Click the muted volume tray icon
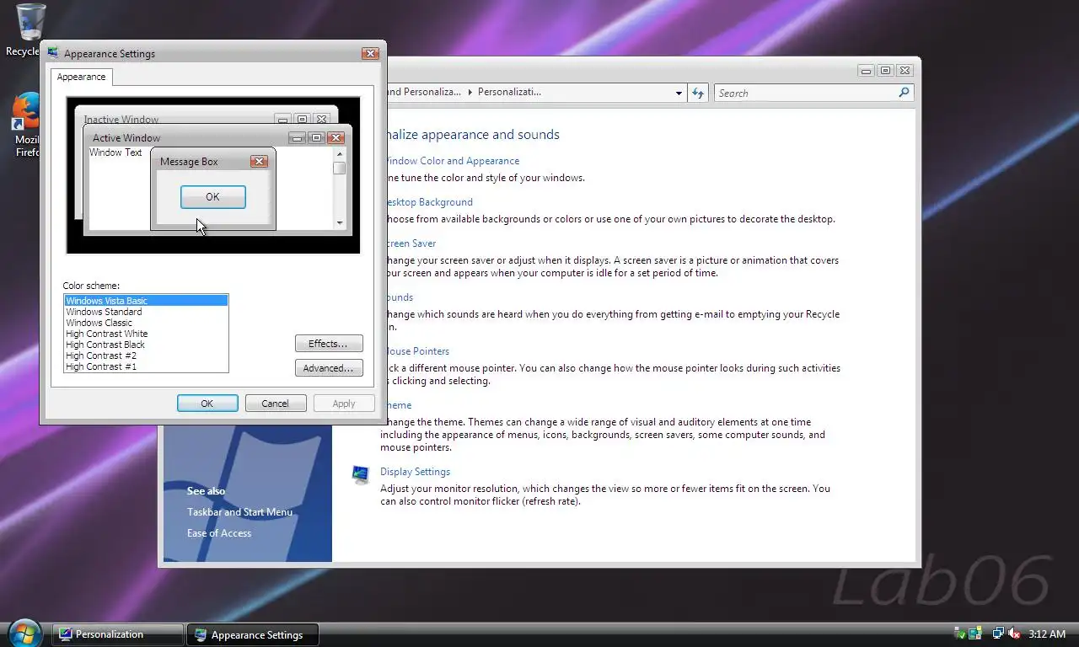Screen dimensions: 1079x647 click(1014, 634)
